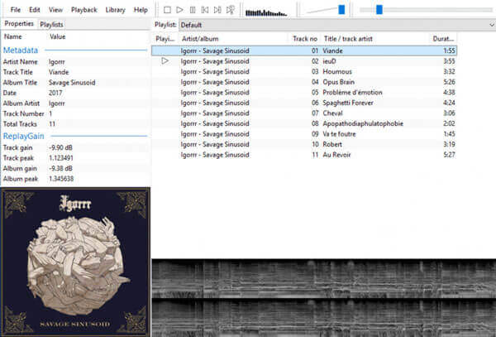Viewport: 496px width, 337px height.
Task: Select track 02 ieuD
Action: 304,61
